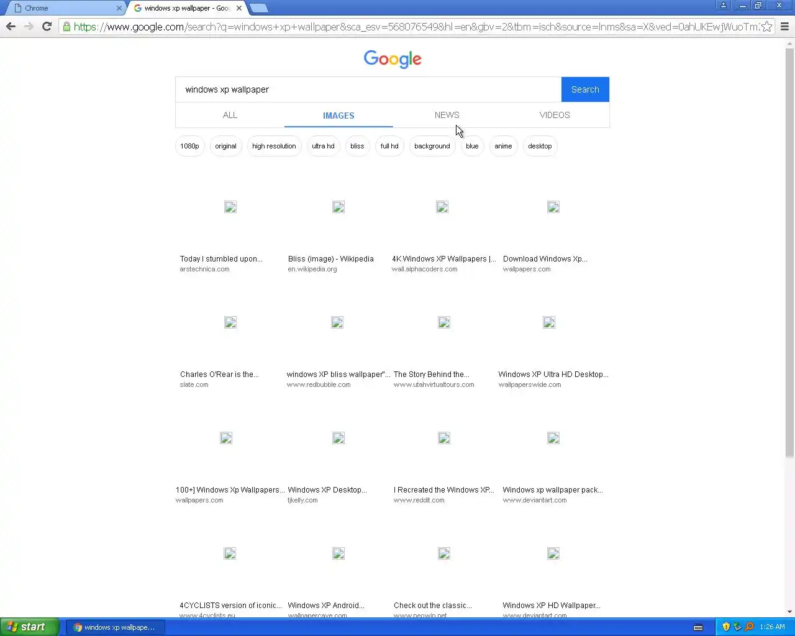795x636 pixels.
Task: Open the Charles O'Rear is the link
Action: 219,375
